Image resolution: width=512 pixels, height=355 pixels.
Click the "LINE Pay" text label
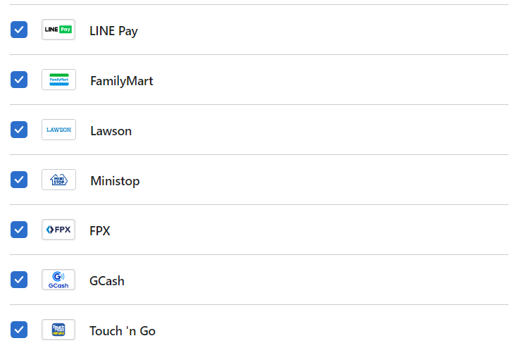(113, 31)
